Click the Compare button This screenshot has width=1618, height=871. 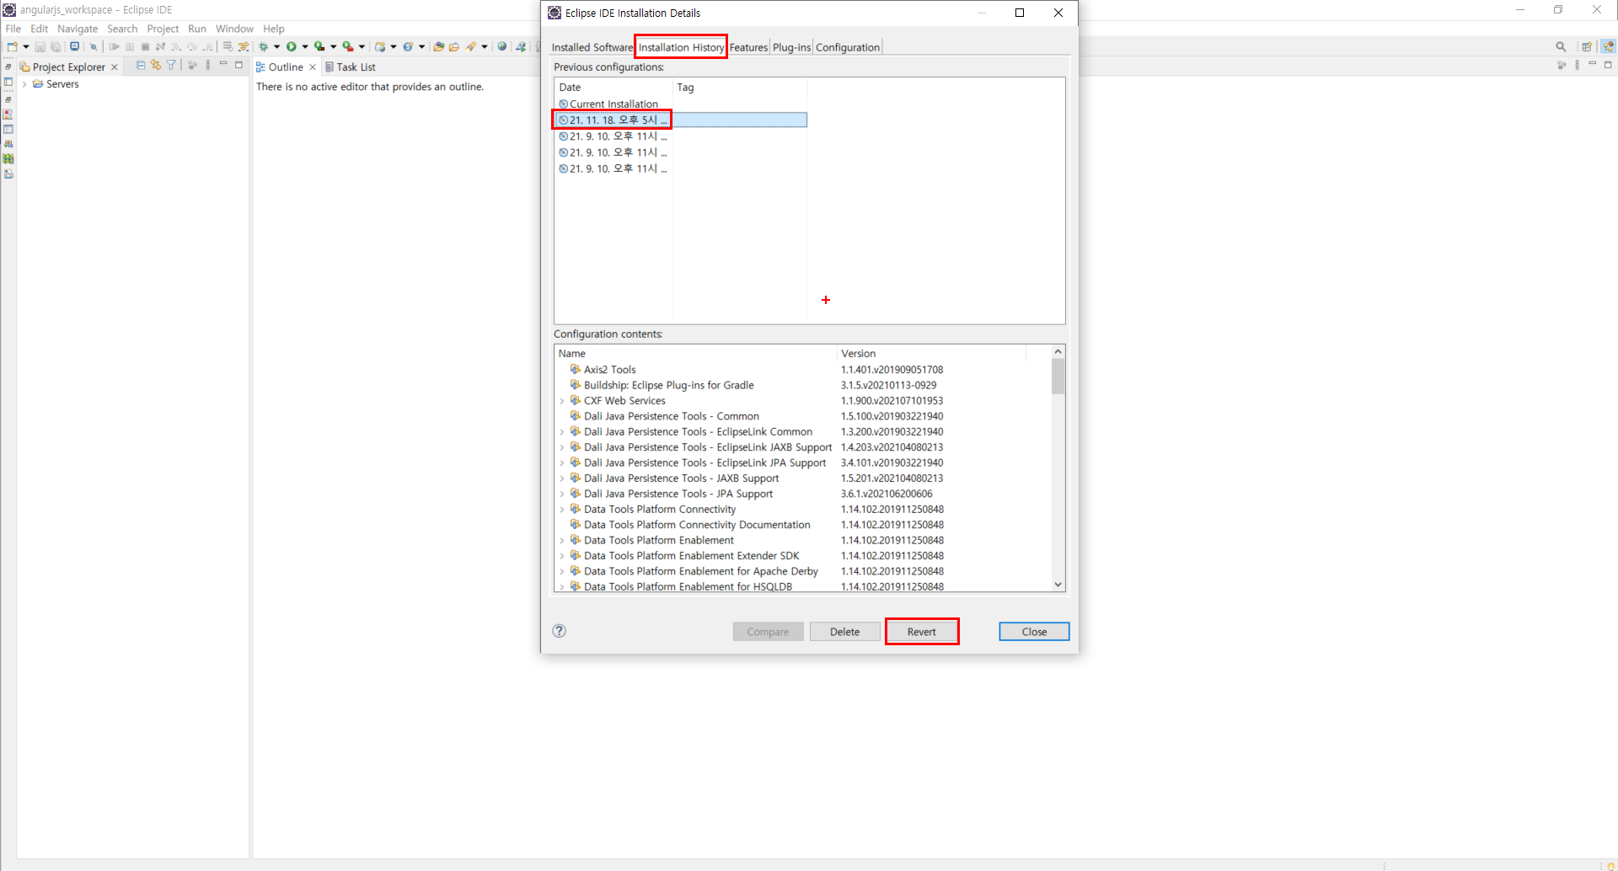pyautogui.click(x=768, y=632)
